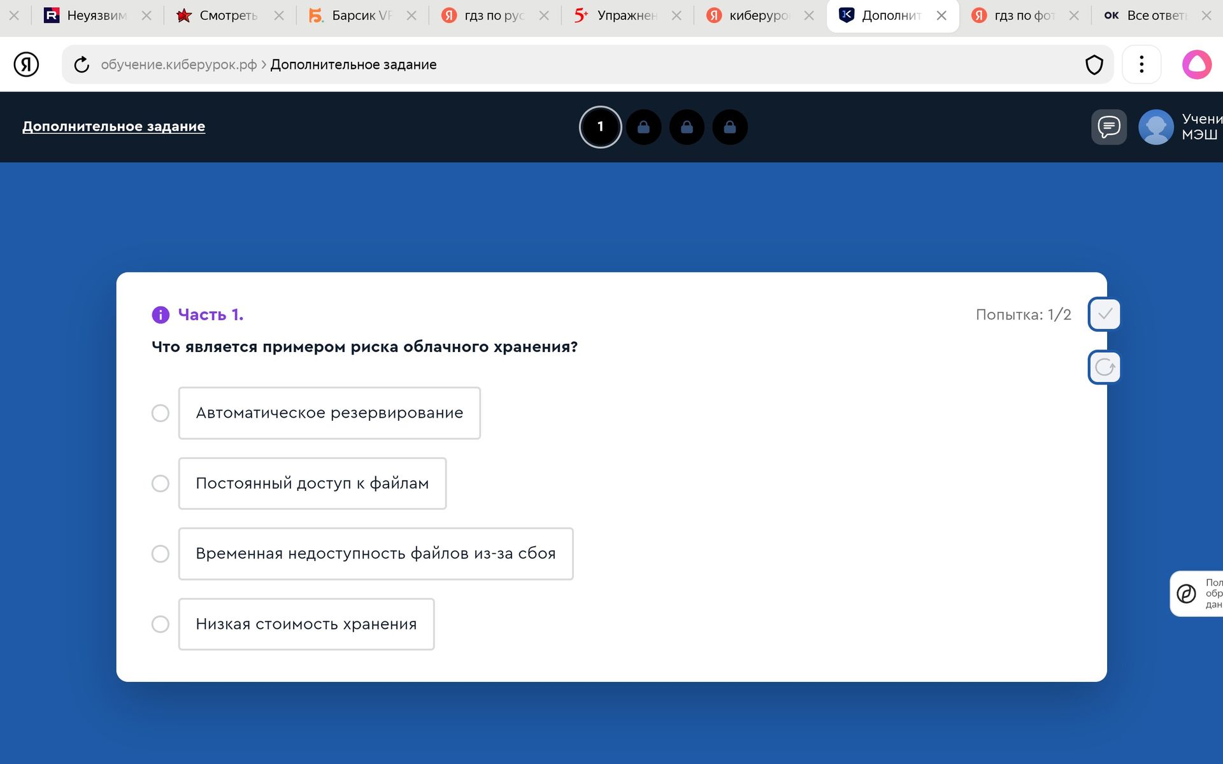Image resolution: width=1223 pixels, height=764 pixels.
Task: Select radio for Автоматическое резервирование
Action: pos(161,413)
